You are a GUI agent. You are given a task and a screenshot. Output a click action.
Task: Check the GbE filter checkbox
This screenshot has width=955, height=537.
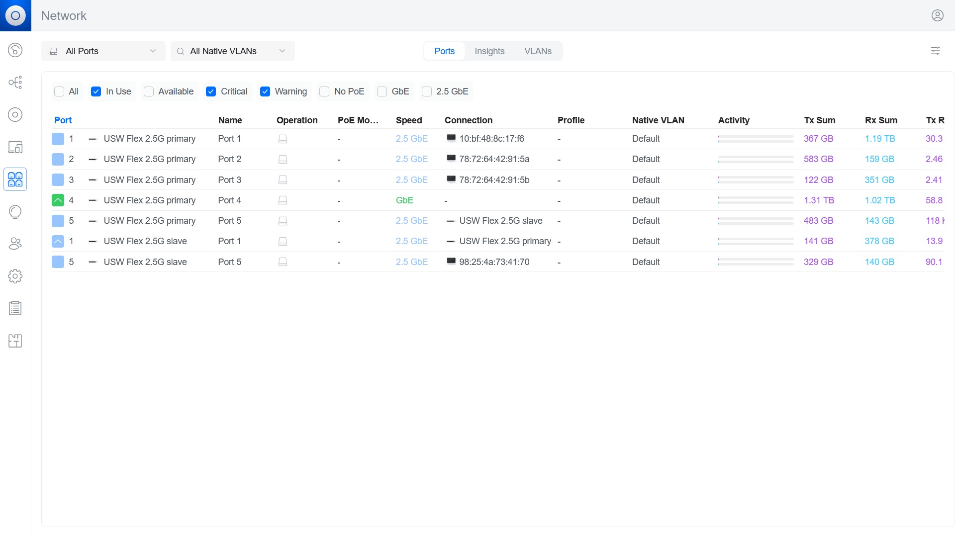coord(382,91)
